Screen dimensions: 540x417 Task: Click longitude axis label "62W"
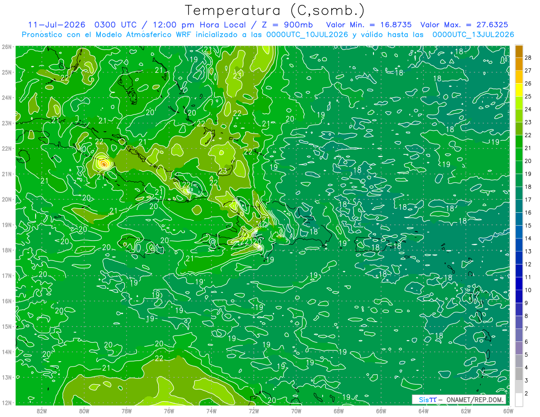coord(466,411)
